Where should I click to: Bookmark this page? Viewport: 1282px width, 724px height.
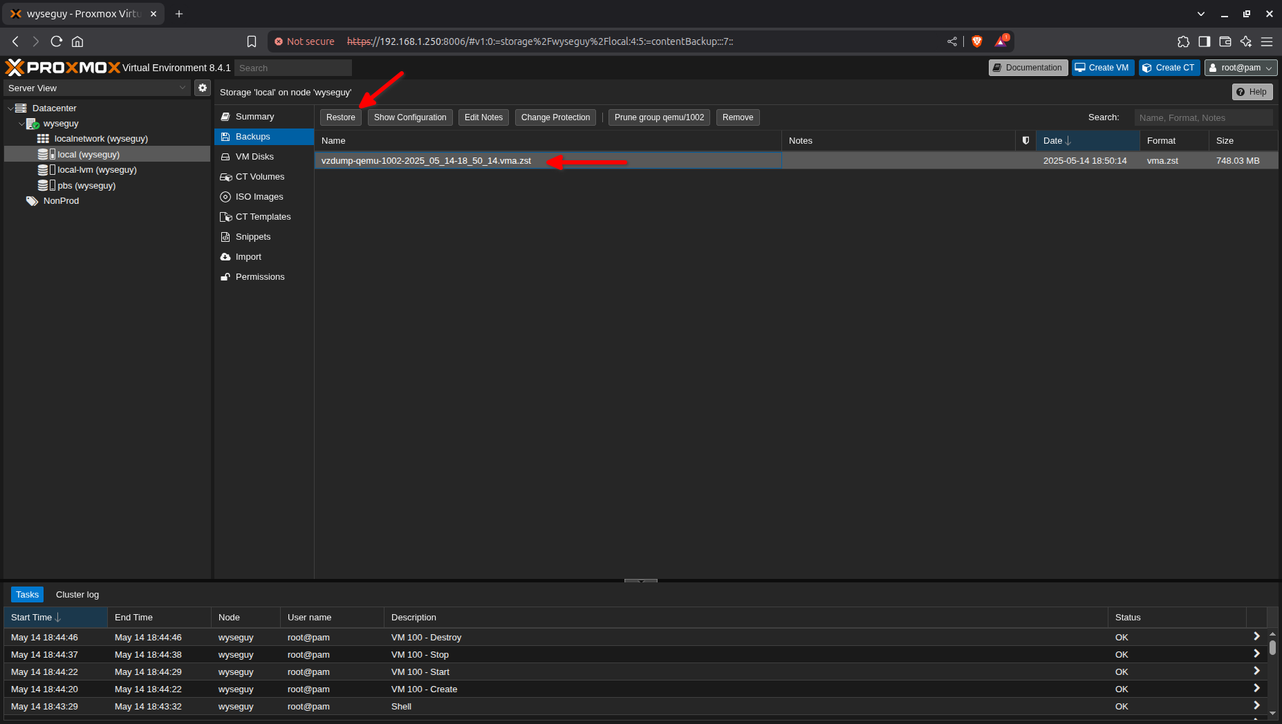(252, 41)
